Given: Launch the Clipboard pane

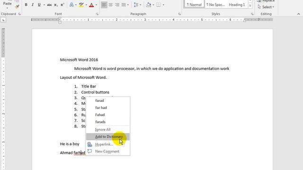Looking at the screenshot, I should [19, 14].
